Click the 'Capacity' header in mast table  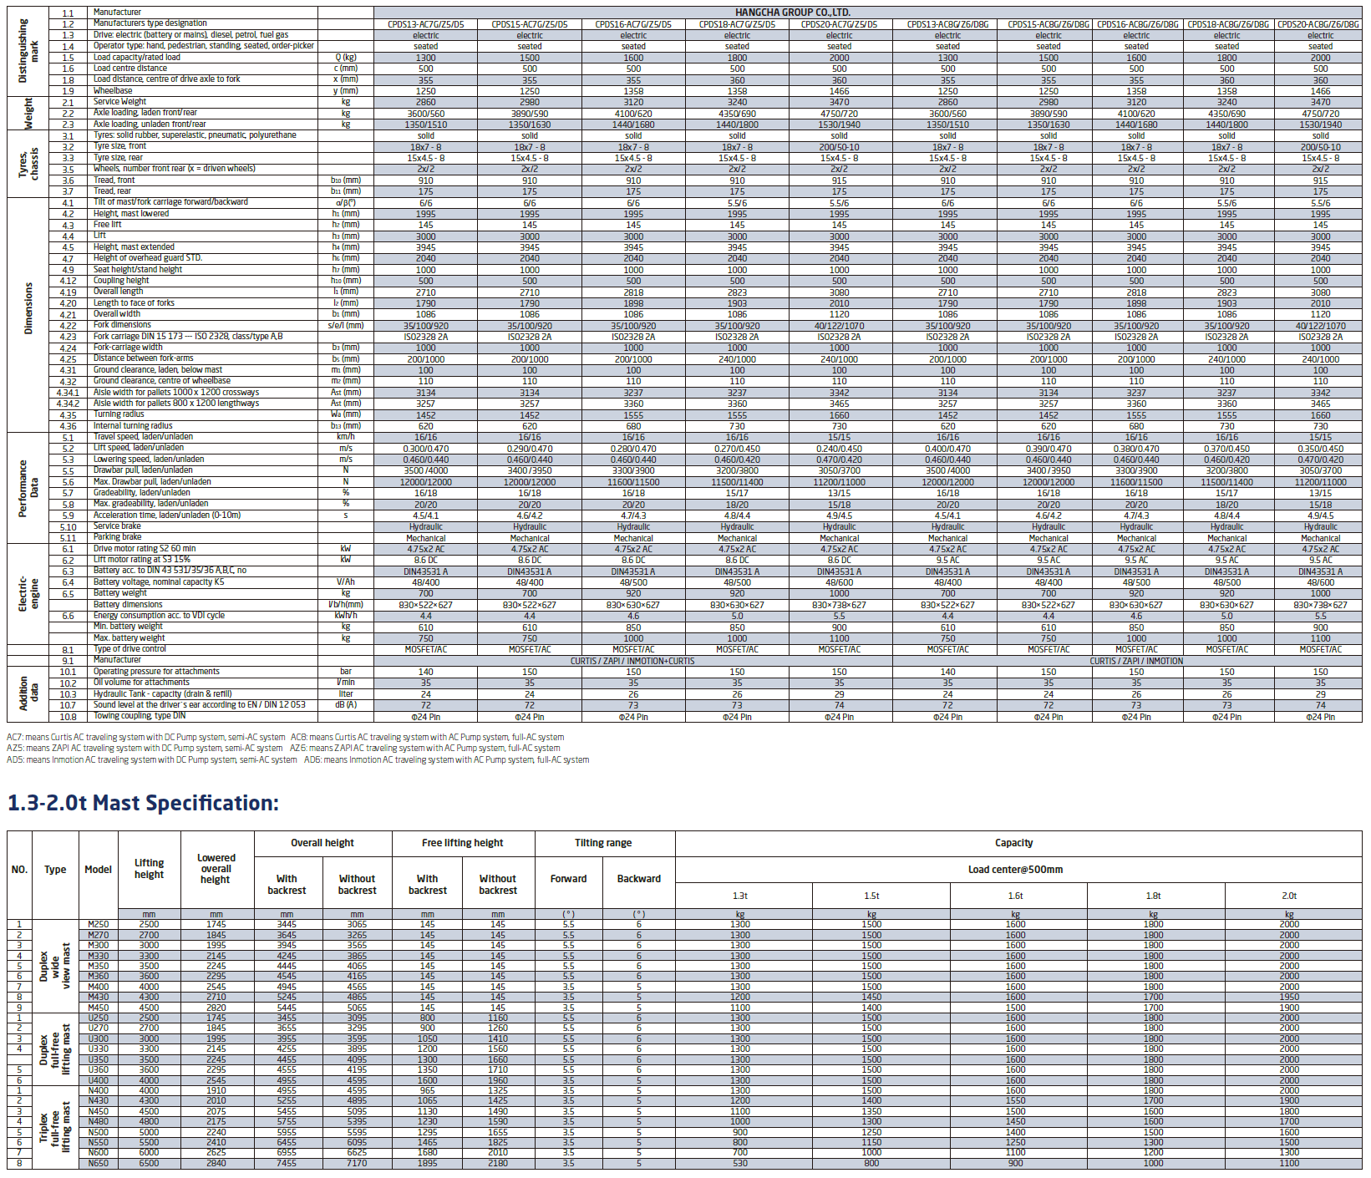coord(1014,843)
